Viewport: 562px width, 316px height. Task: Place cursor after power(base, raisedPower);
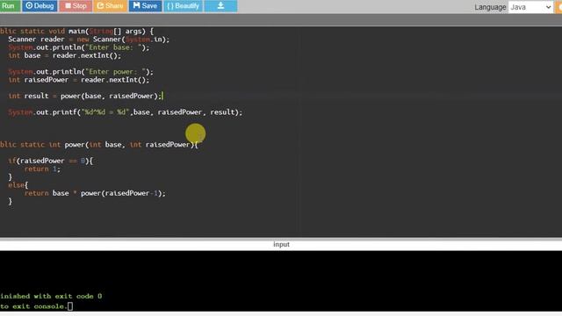pyautogui.click(x=162, y=96)
